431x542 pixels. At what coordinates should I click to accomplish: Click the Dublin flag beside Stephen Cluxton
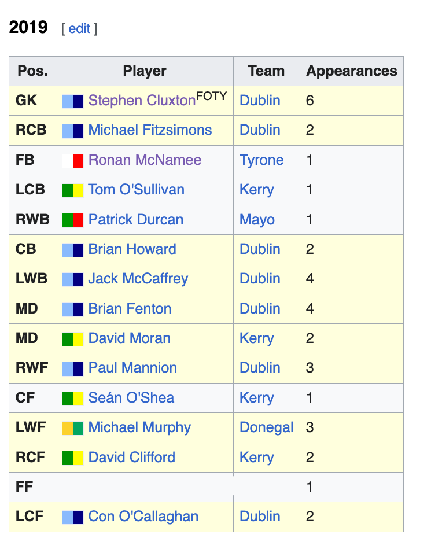tap(73, 101)
